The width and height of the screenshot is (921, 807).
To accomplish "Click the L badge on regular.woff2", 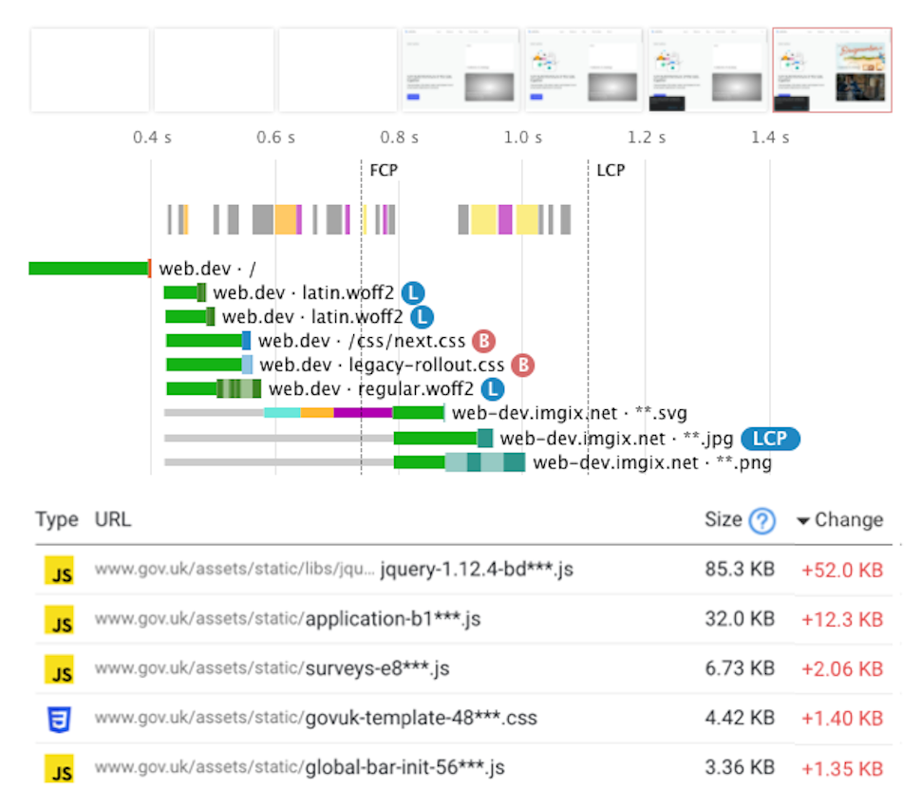I will click(491, 388).
